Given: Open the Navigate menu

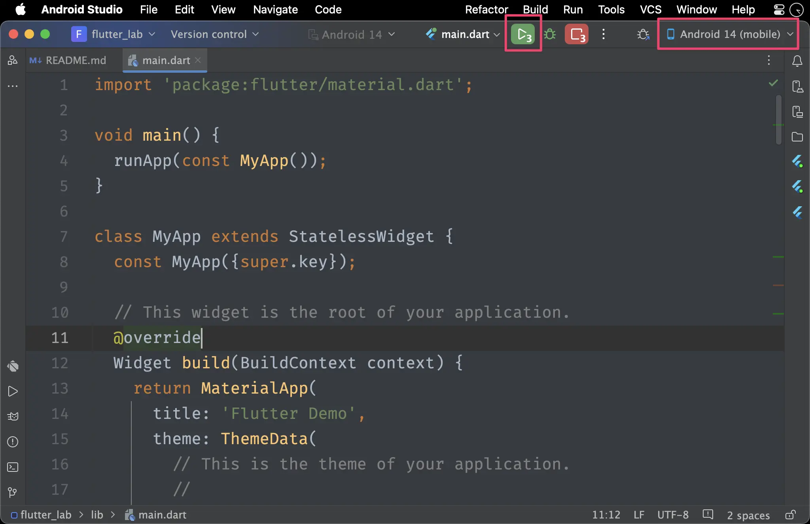Looking at the screenshot, I should pos(275,9).
